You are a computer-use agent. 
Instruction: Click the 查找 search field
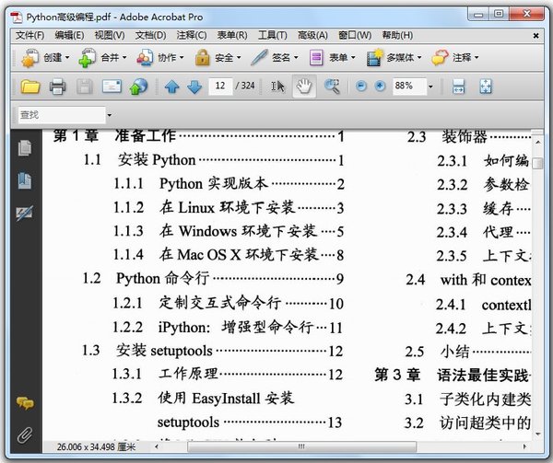point(62,115)
